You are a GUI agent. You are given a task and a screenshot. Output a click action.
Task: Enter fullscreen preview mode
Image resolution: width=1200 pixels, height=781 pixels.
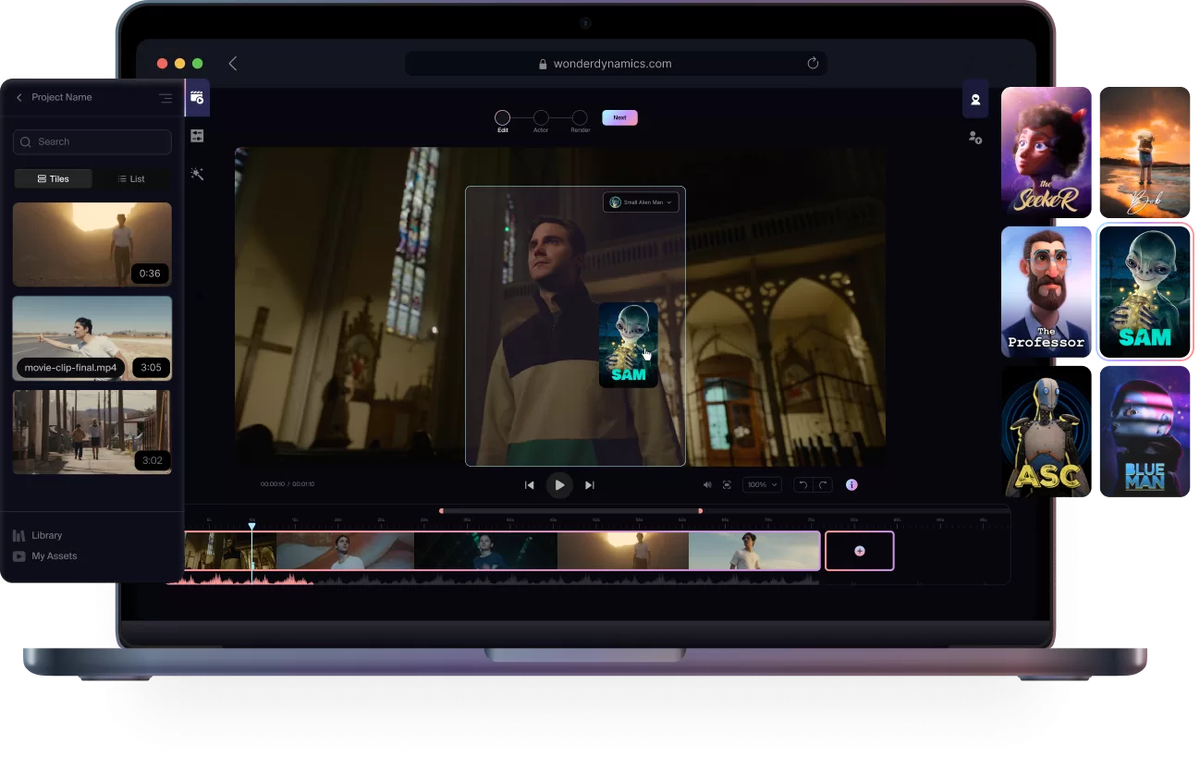(727, 485)
